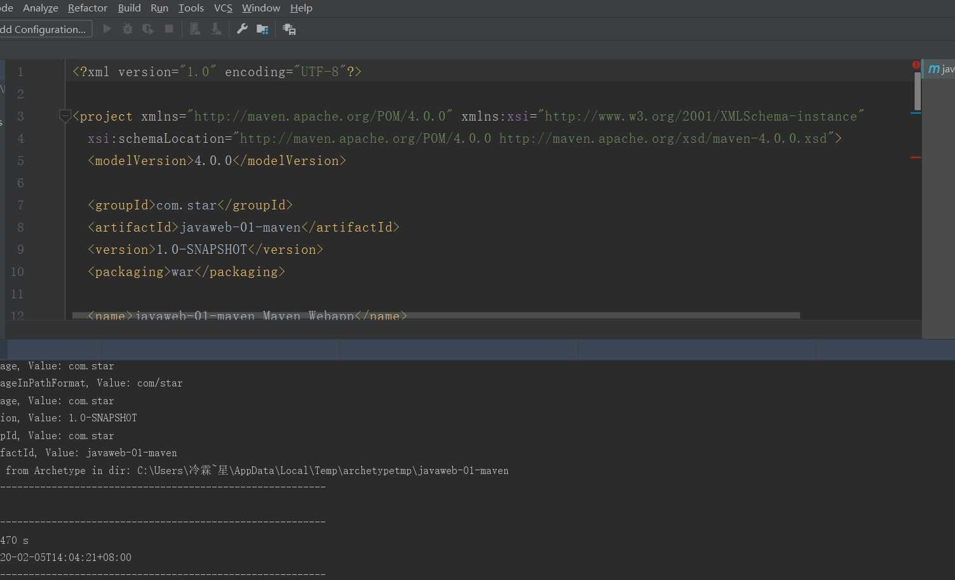Click the Stop square icon
The width and height of the screenshot is (955, 580).
169,29
